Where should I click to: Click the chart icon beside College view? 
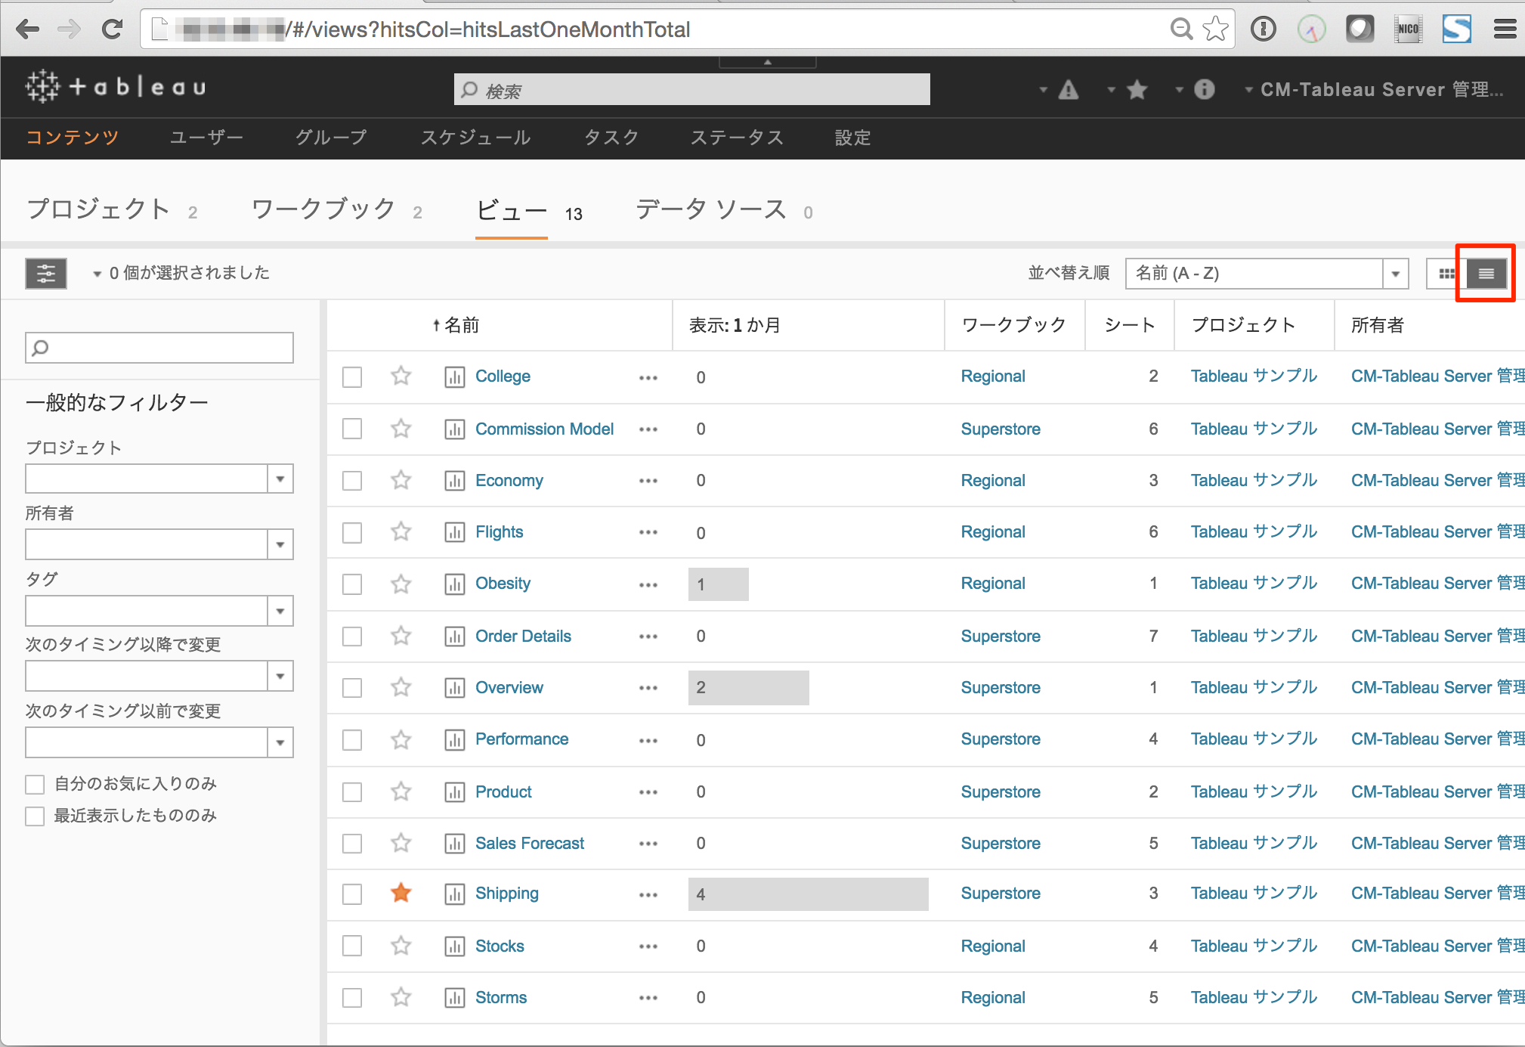pyautogui.click(x=454, y=376)
